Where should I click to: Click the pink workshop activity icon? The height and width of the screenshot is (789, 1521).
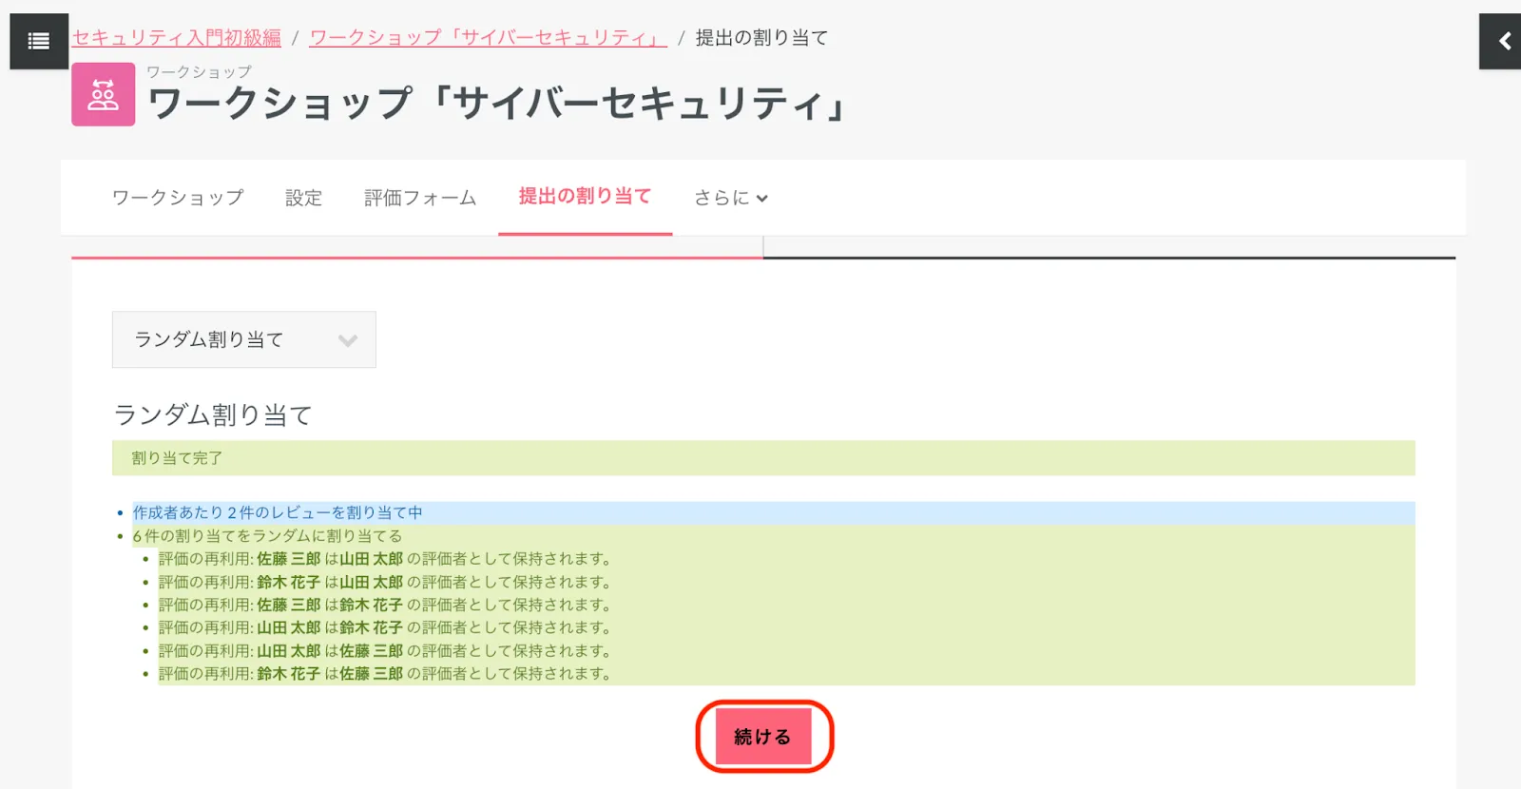tap(103, 95)
